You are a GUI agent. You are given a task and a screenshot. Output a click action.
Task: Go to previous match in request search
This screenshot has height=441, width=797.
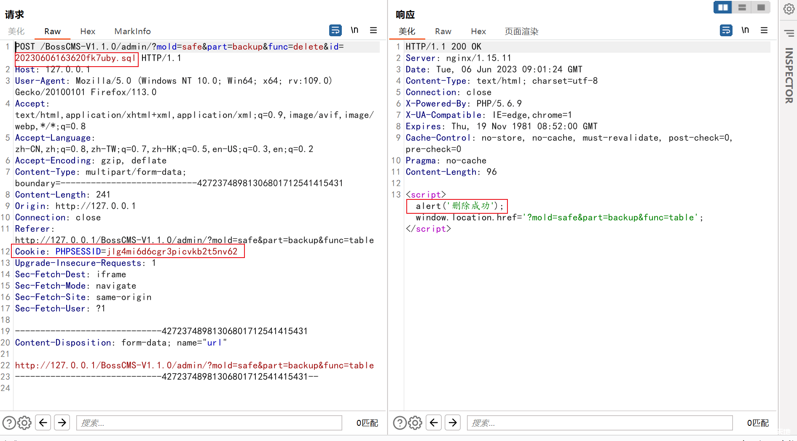[43, 422]
